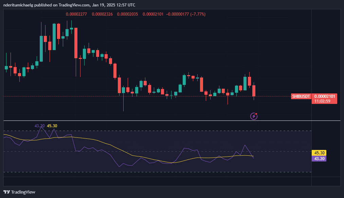Viewport: 344px width, 198px height.
Task: Select the tall red candle after the peak
Action: click(x=76, y=43)
